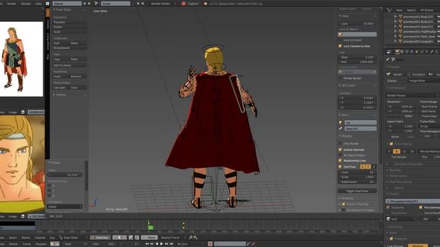Click the Add To Library button

69,65
